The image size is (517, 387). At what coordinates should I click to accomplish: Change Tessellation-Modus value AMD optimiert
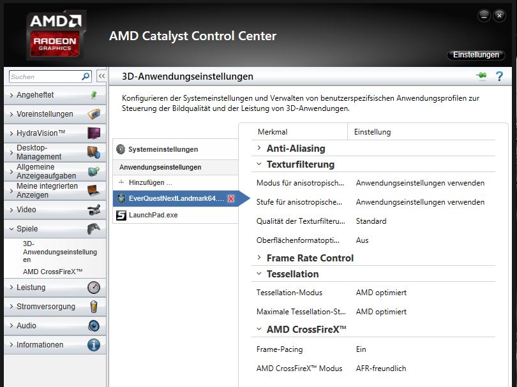(381, 293)
